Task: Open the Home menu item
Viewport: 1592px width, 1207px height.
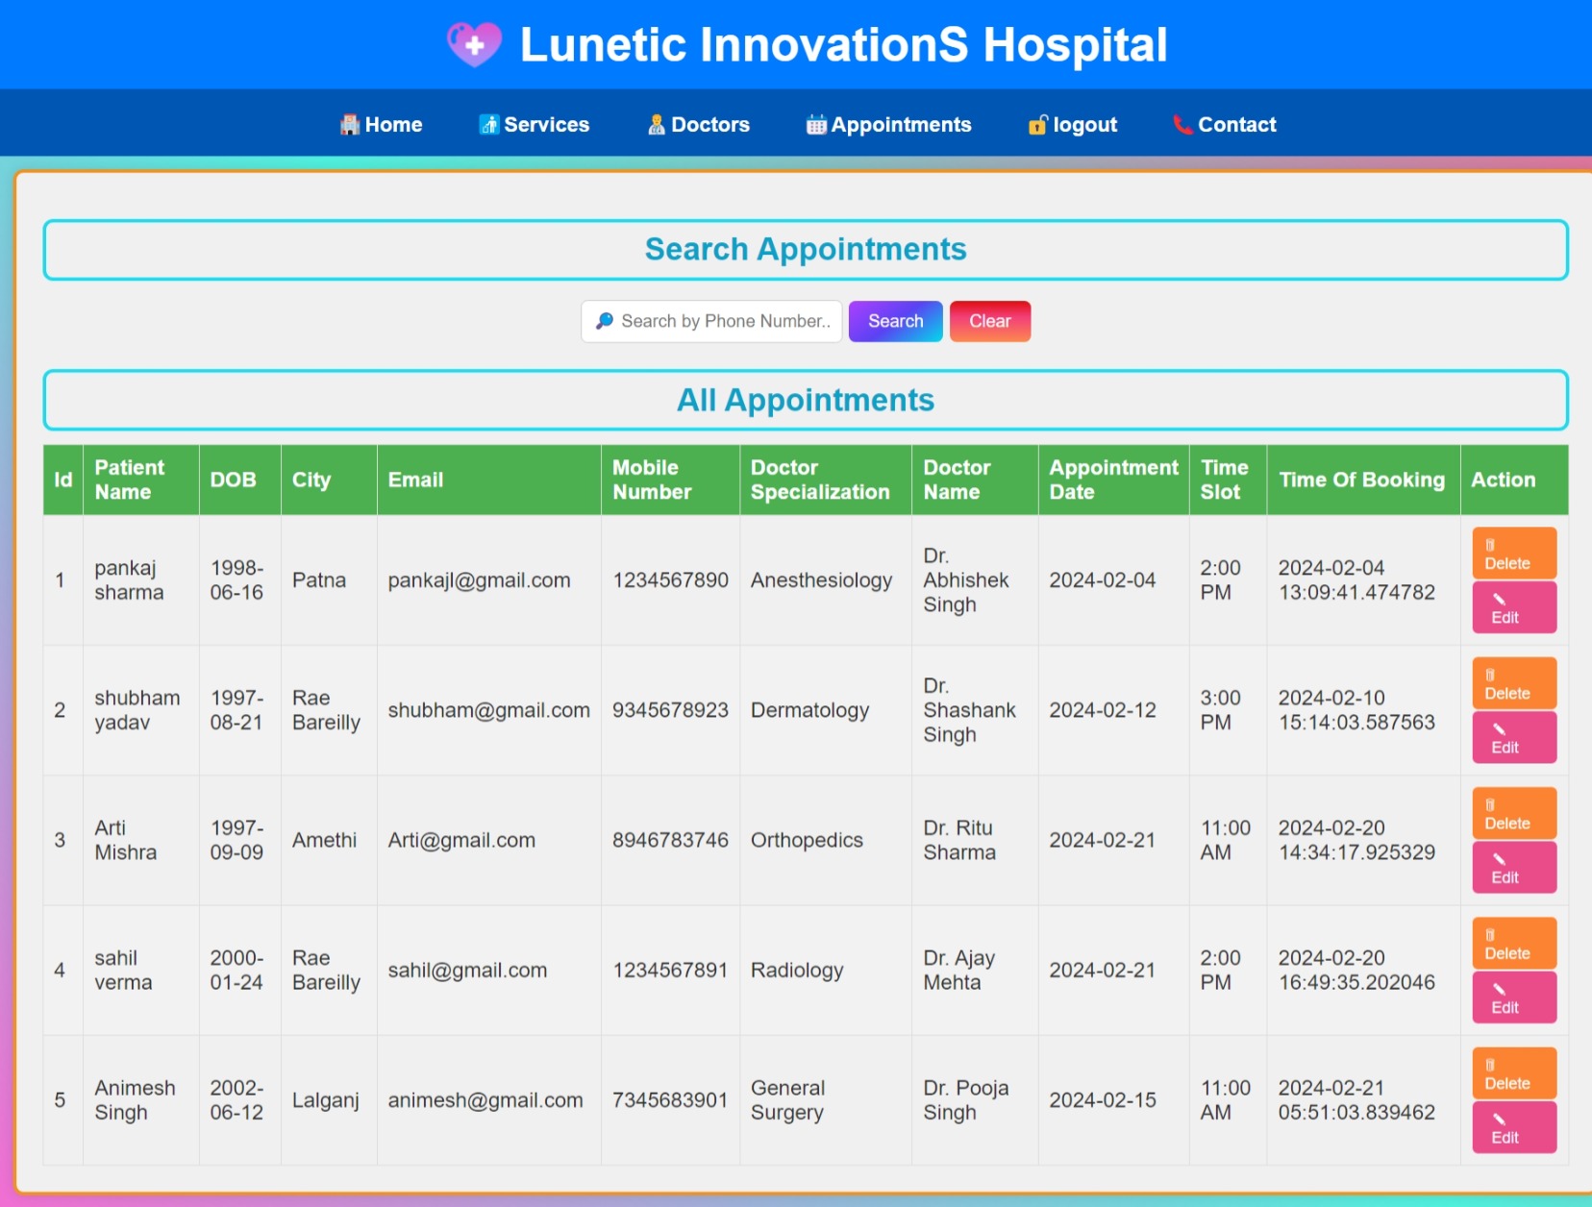Action: (x=382, y=125)
